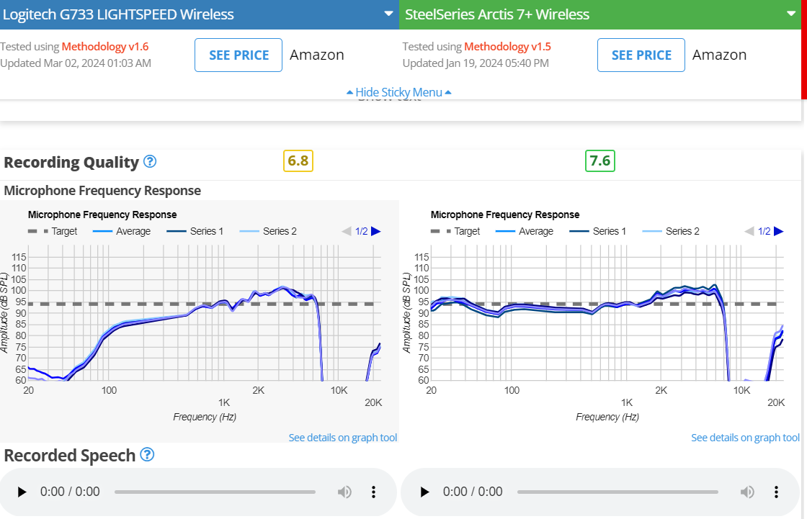The image size is (807, 519).
Task: Click Updated Jan 19, 2024 05:40 PM text
Action: [x=476, y=63]
